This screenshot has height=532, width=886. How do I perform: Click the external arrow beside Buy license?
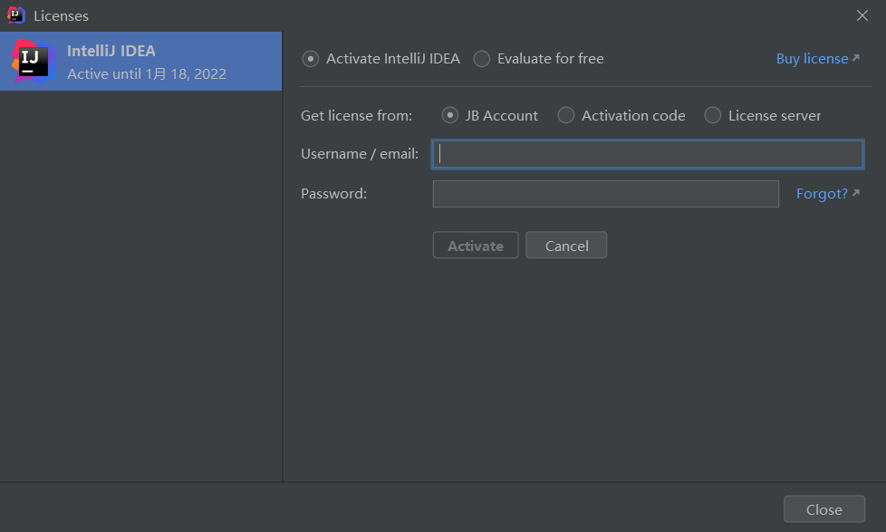click(x=856, y=58)
